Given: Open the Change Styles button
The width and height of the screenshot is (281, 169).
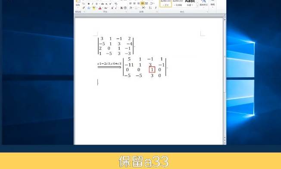Looking at the screenshot, I should point(203,4).
